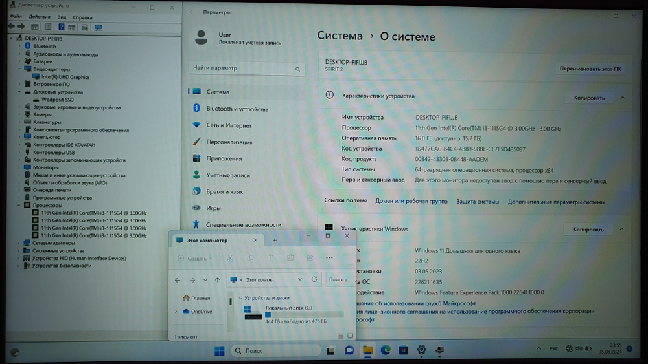
Task: Add a new tab in File Explorer
Action: [x=274, y=240]
